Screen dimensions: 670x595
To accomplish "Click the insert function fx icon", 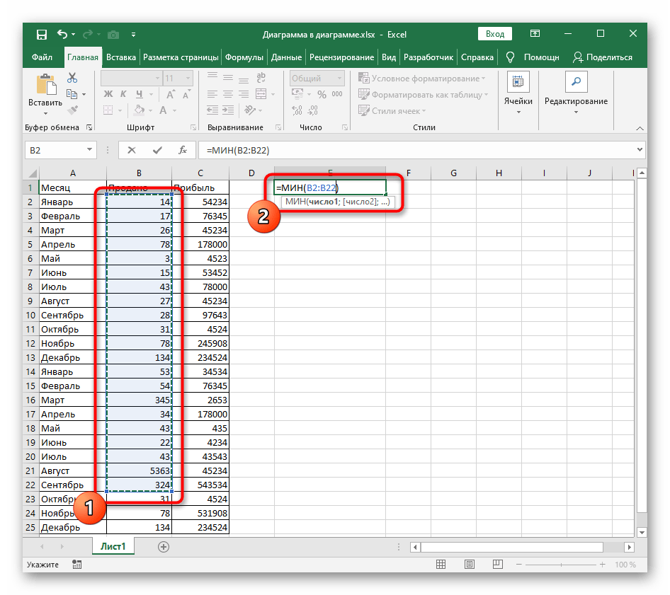I will coord(183,150).
